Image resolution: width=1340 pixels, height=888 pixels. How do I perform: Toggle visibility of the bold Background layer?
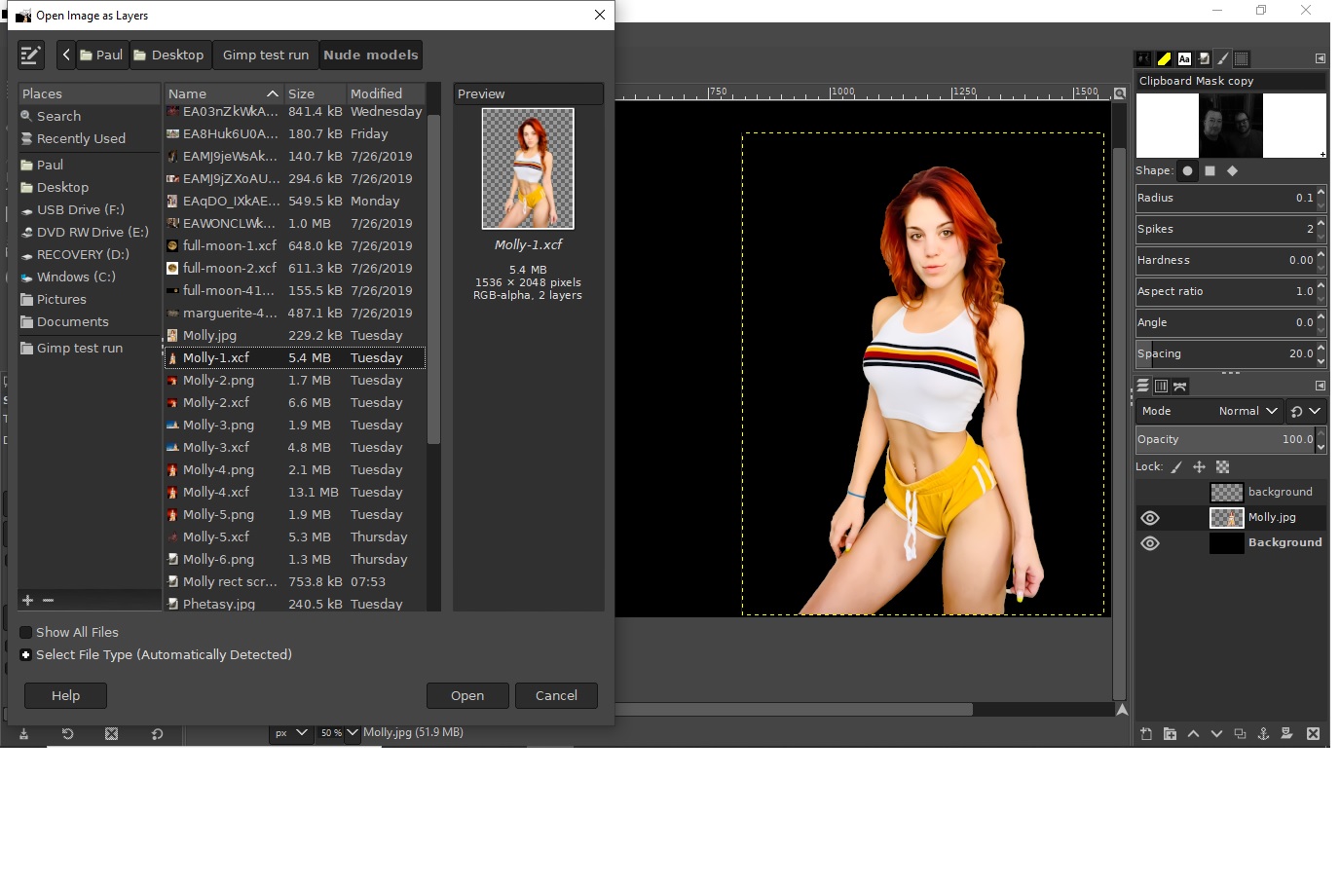tap(1150, 543)
